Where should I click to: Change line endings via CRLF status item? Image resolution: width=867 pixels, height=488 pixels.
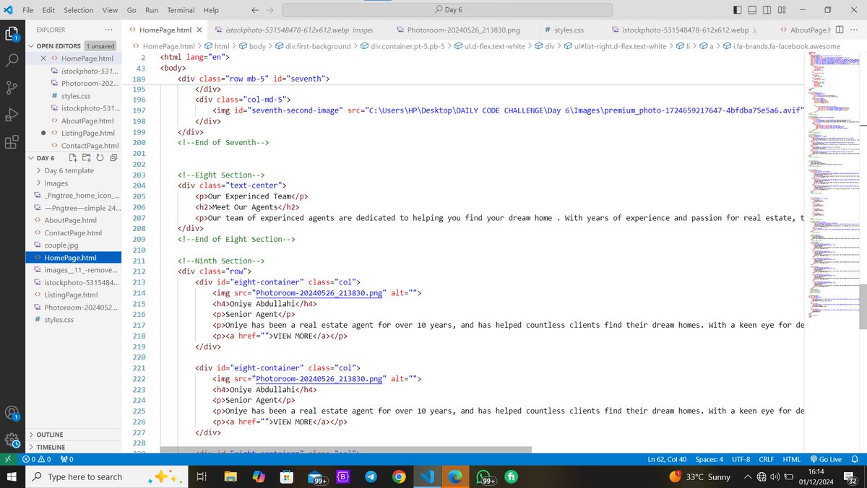[x=766, y=459]
